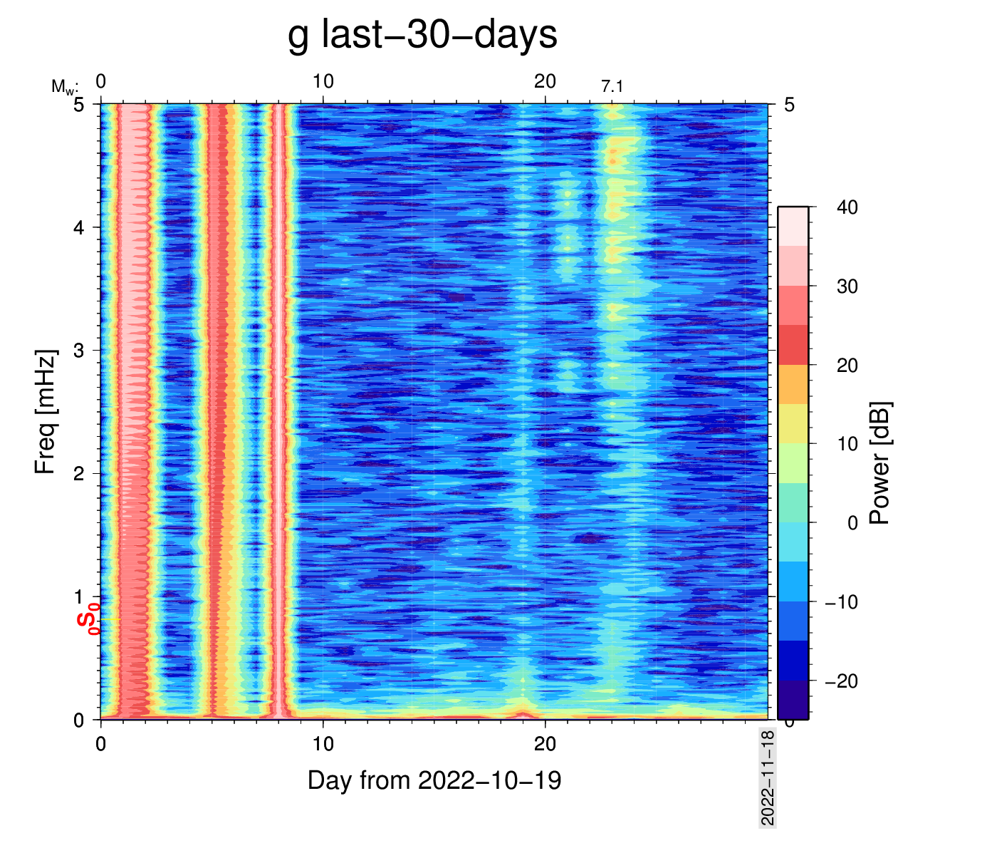Click the 40 tick label on colorbar

[847, 207]
